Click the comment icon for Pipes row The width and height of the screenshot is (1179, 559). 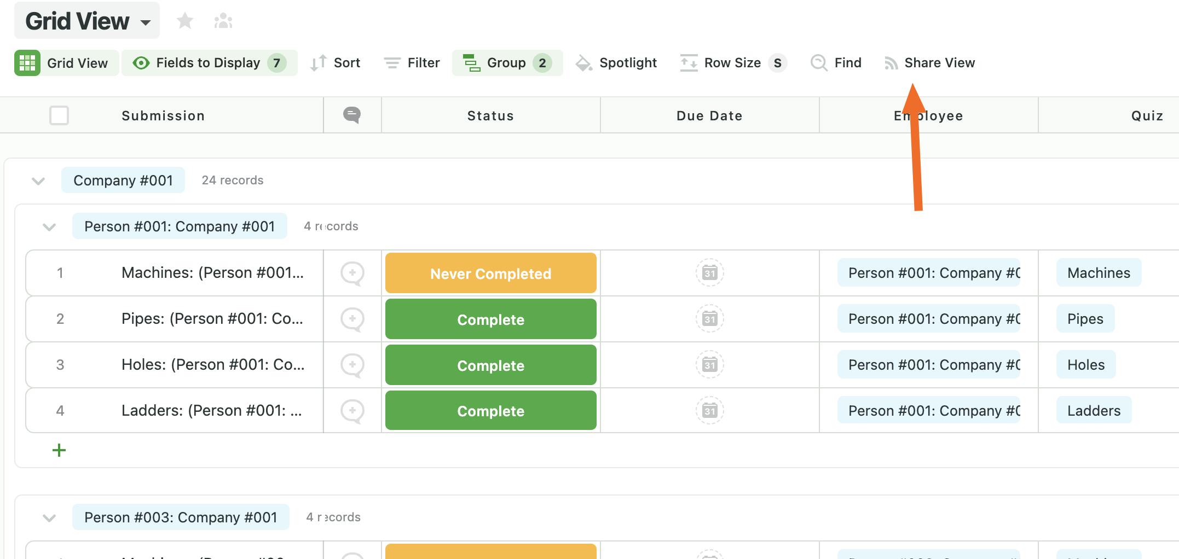pyautogui.click(x=352, y=319)
